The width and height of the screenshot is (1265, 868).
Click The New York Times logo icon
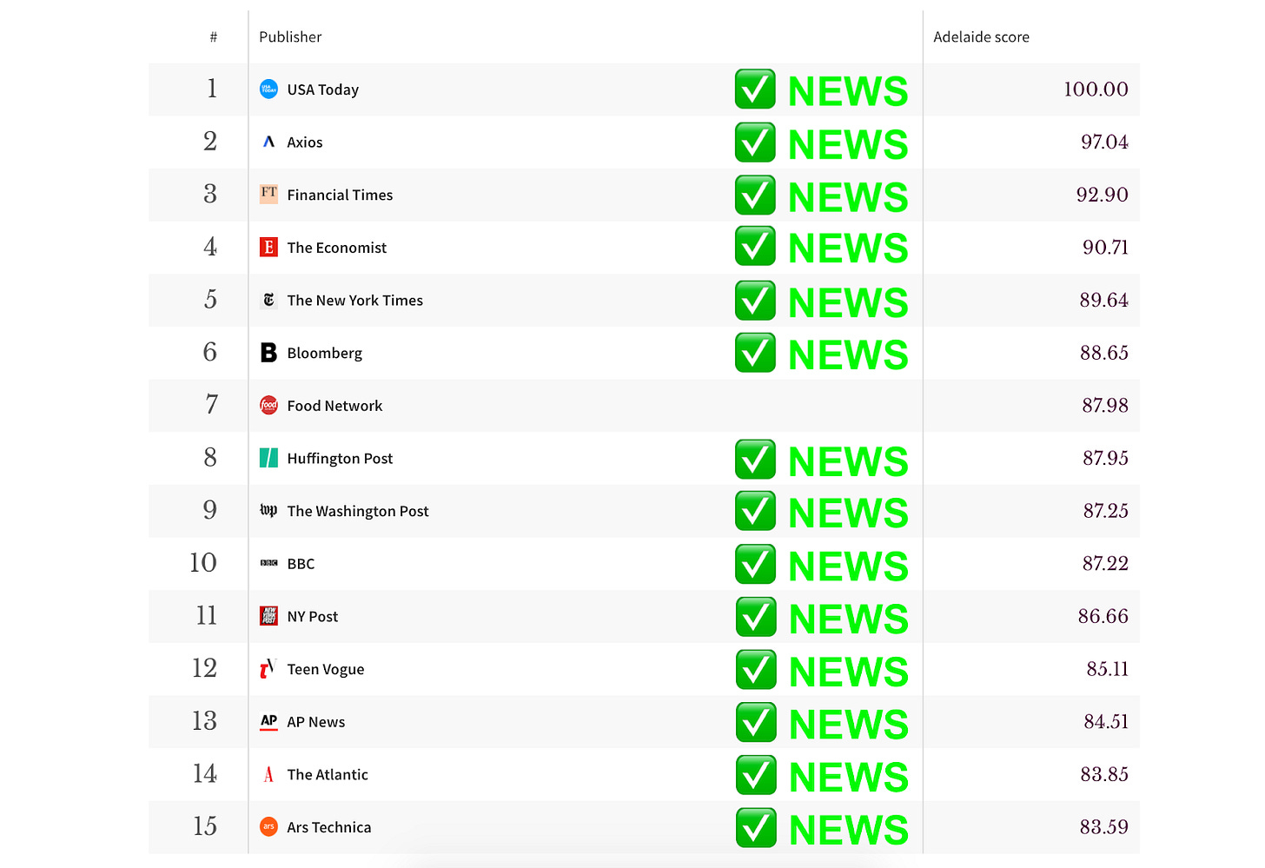[268, 300]
